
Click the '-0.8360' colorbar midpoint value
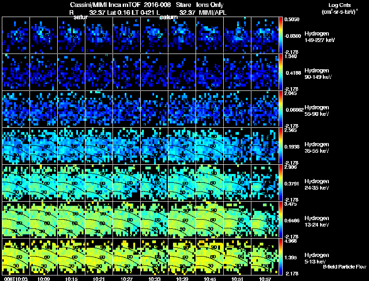[x=292, y=36]
